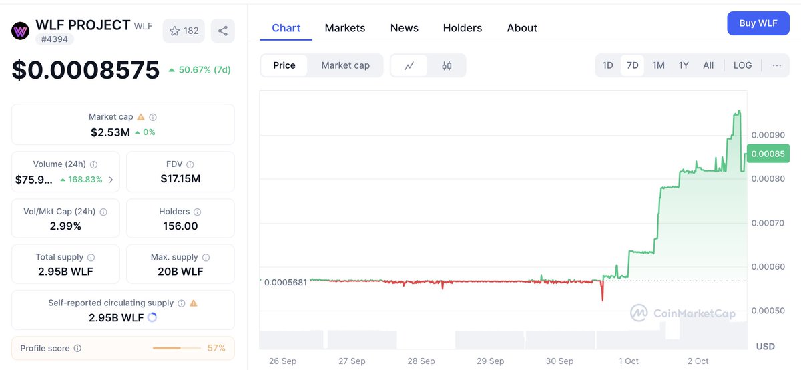Click the $2.53M market cap value
The width and height of the screenshot is (801, 370).
[x=111, y=132]
